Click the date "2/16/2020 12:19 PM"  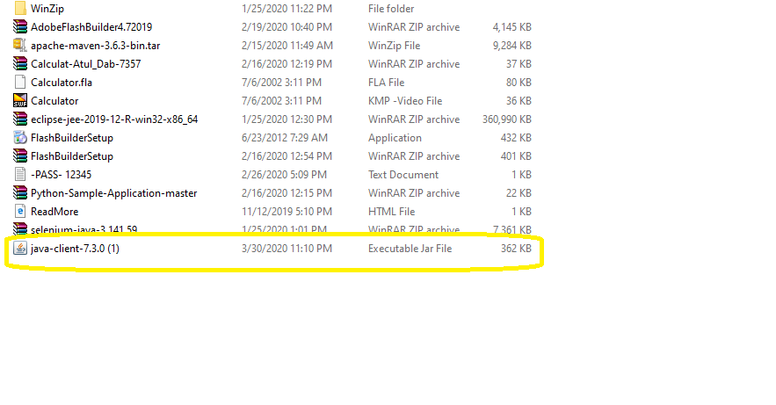[286, 64]
